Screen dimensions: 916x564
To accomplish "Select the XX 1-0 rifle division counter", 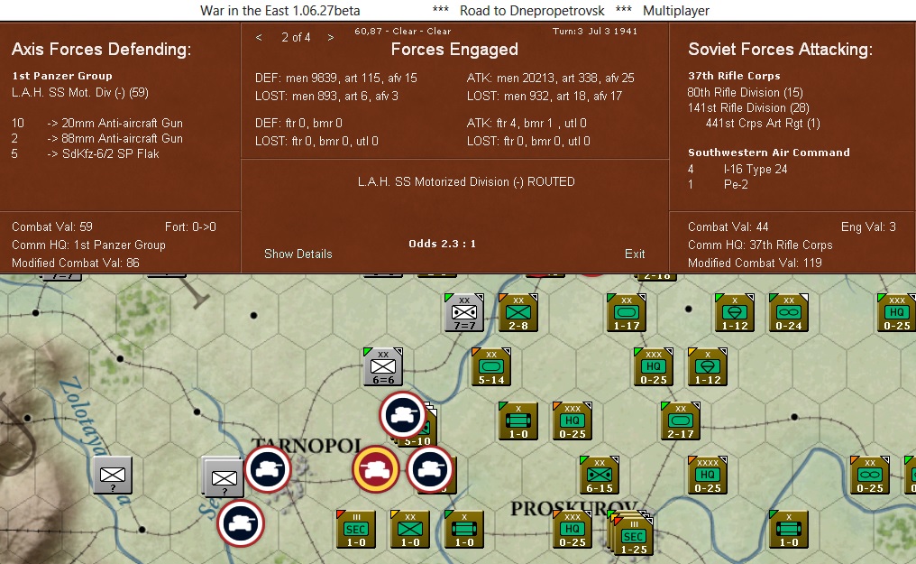I will click(410, 529).
